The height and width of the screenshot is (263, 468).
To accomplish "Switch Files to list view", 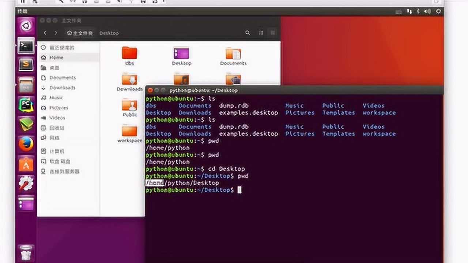I will [261, 33].
